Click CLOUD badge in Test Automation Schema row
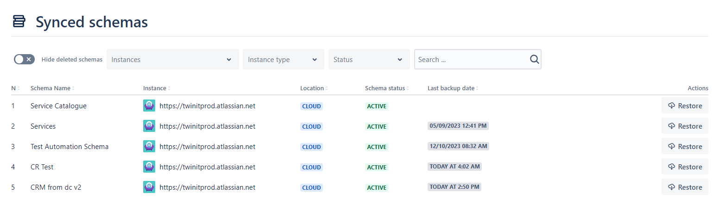Screen dimensions: 719x199 click(x=311, y=147)
